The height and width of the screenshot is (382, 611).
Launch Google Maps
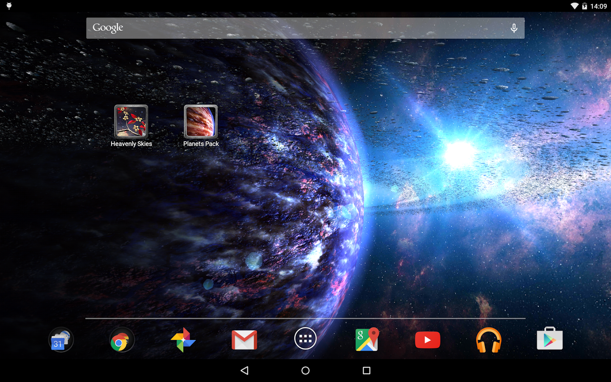[367, 339]
